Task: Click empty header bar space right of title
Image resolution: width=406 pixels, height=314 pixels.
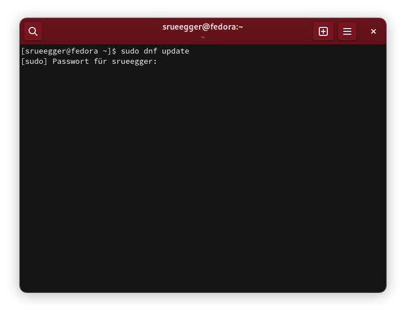Action: (279, 31)
